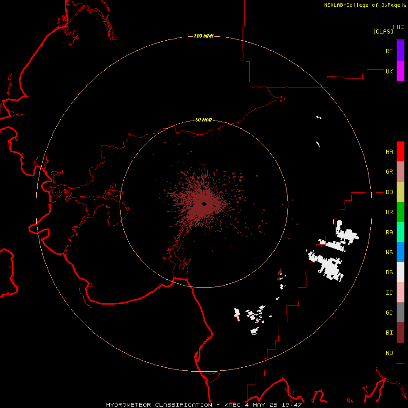408x408 pixels.
Task: Click the 50 NMI range ring label
Action: click(x=204, y=120)
